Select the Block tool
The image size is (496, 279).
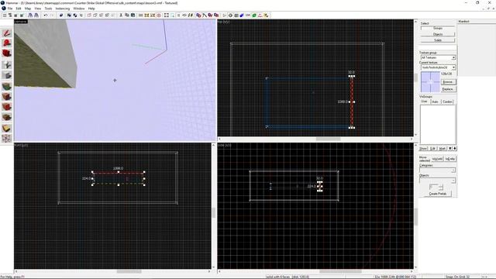(7, 75)
